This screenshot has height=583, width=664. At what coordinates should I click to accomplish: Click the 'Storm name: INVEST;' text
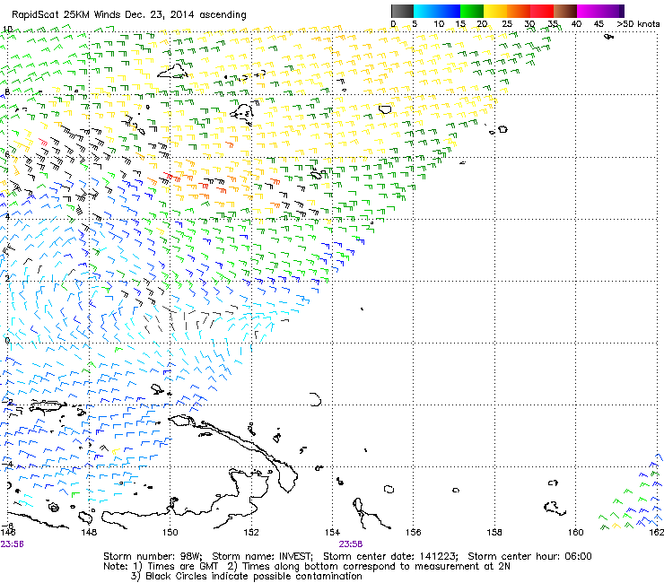(263, 556)
